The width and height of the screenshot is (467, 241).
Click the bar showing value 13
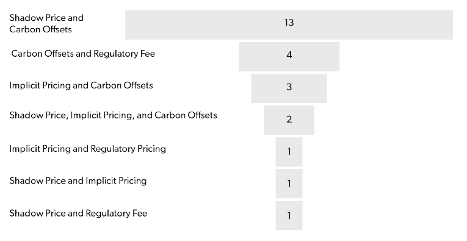289,25
